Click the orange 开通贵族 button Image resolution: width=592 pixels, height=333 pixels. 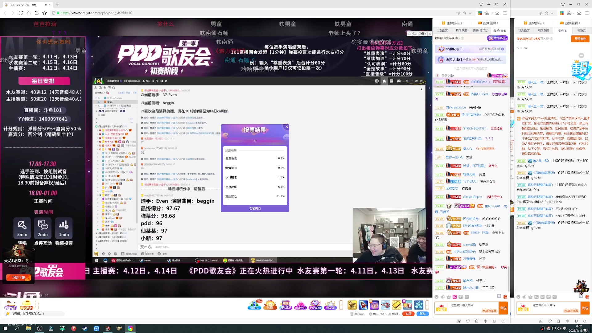point(580,39)
